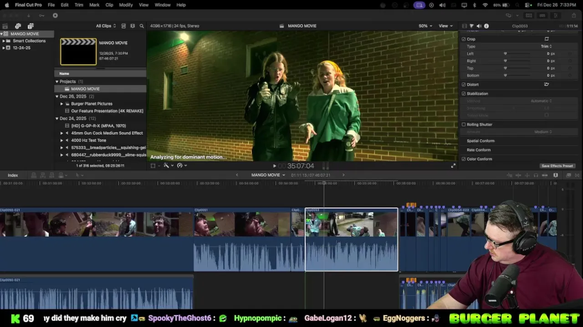The width and height of the screenshot is (583, 327).
Task: Collapse the MANGO MOVIE library triangle
Action: coord(2,34)
